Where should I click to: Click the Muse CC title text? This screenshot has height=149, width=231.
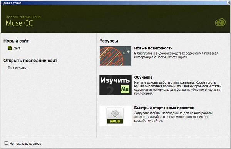[19, 23]
